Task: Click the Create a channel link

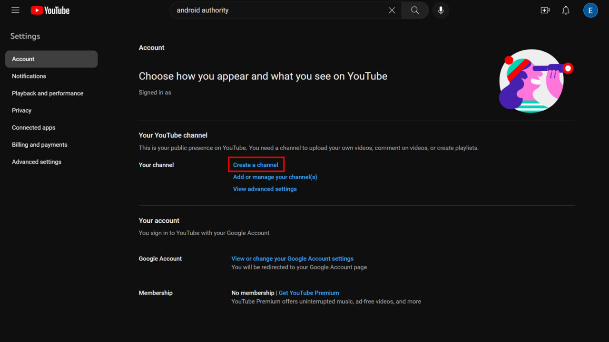Action: point(255,165)
